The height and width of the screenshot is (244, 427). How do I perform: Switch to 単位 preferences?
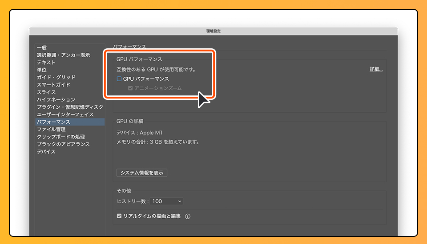tap(70, 70)
